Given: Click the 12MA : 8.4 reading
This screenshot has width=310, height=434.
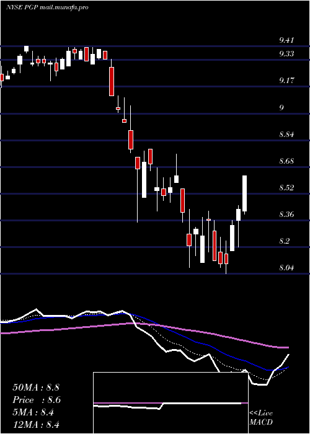Looking at the screenshot, I should 36,425.
